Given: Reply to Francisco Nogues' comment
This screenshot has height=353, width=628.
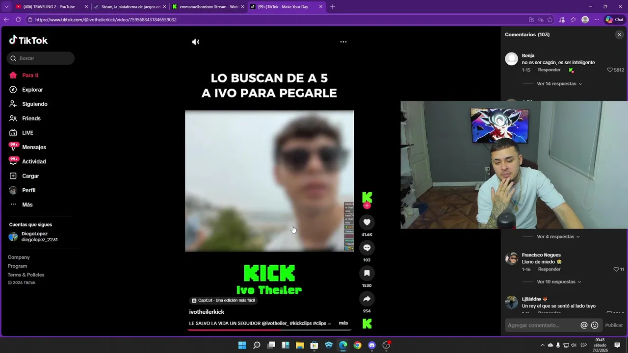Looking at the screenshot, I should pos(549,269).
